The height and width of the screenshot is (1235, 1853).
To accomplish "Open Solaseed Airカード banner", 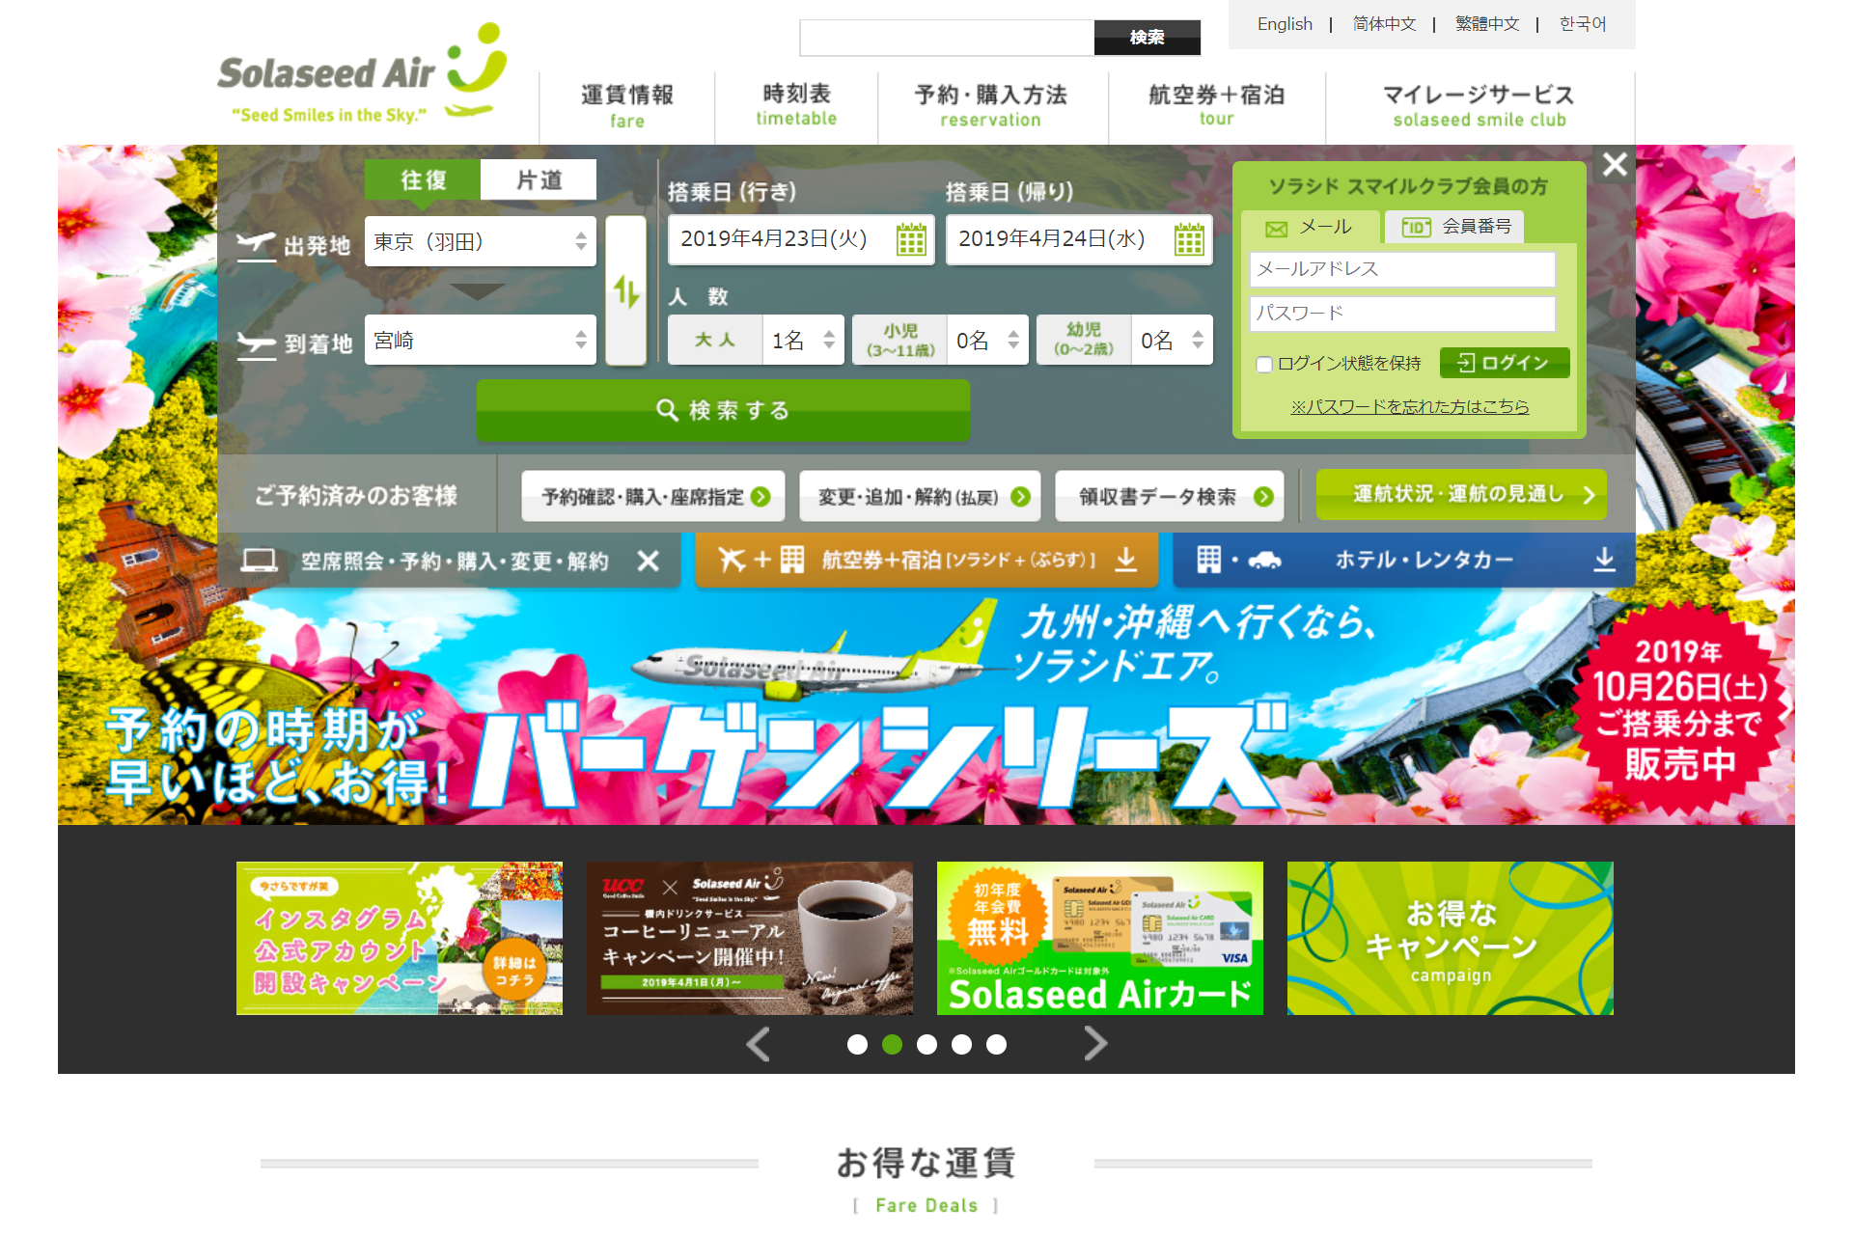I will point(1100,938).
